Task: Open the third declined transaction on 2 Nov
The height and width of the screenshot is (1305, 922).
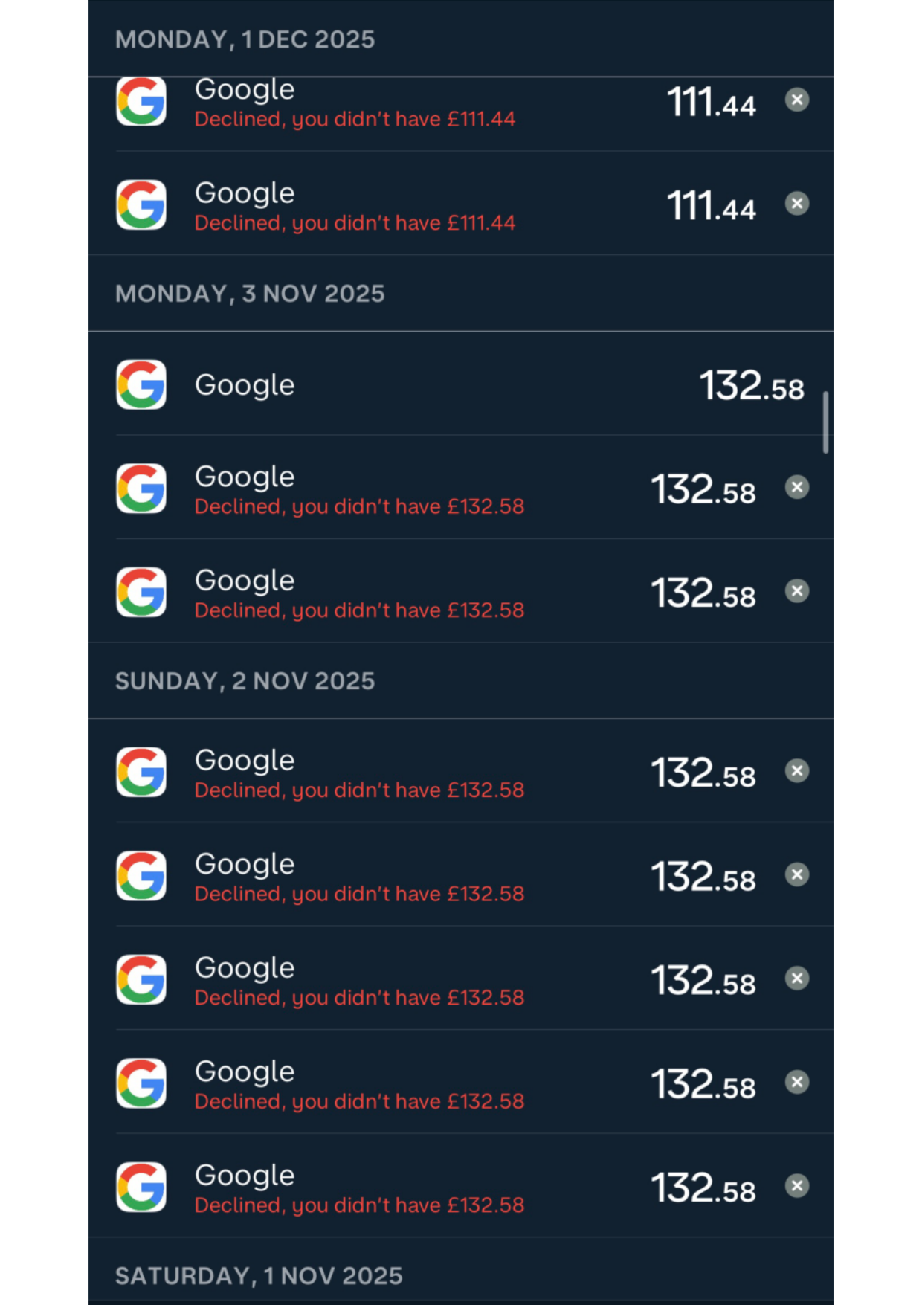Action: click(461, 979)
